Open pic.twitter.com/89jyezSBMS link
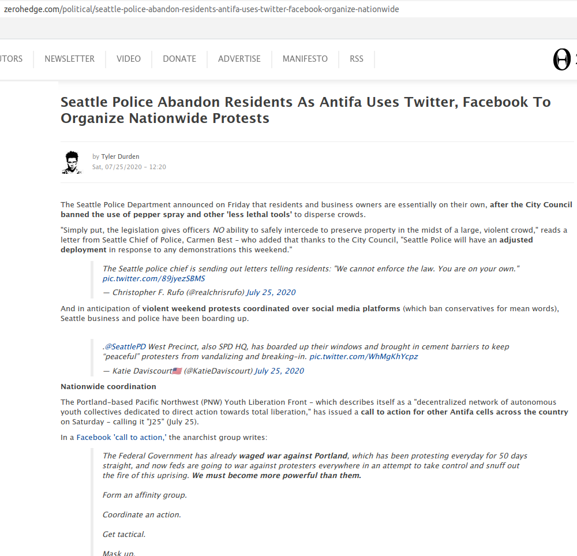 point(153,279)
